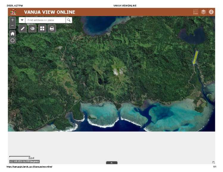Open the Measurement ruler tool

click(23, 29)
